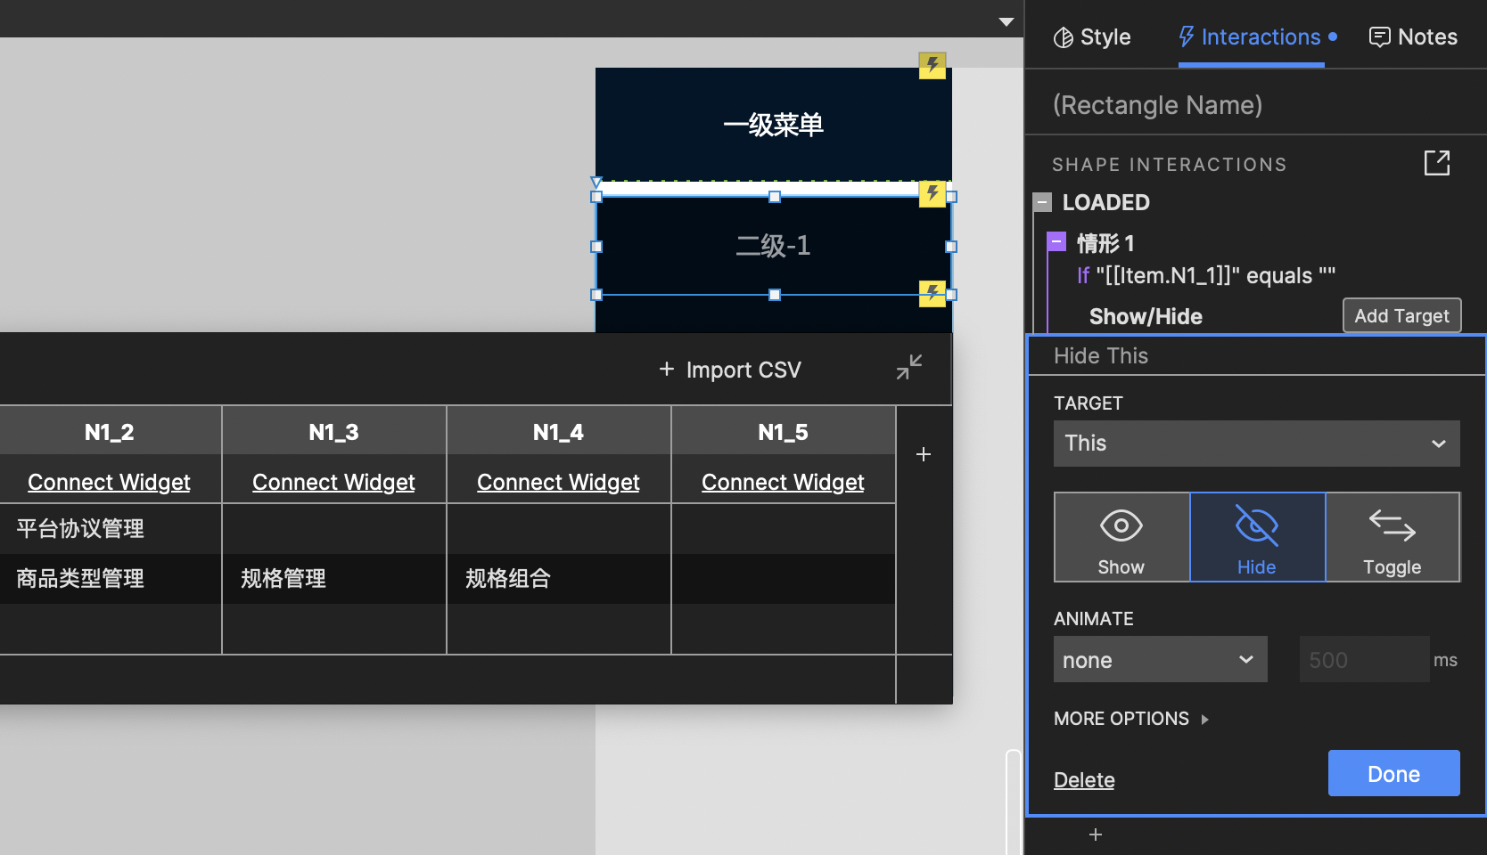1487x855 pixels.
Task: Add a new interaction with the + icon
Action: (1095, 835)
